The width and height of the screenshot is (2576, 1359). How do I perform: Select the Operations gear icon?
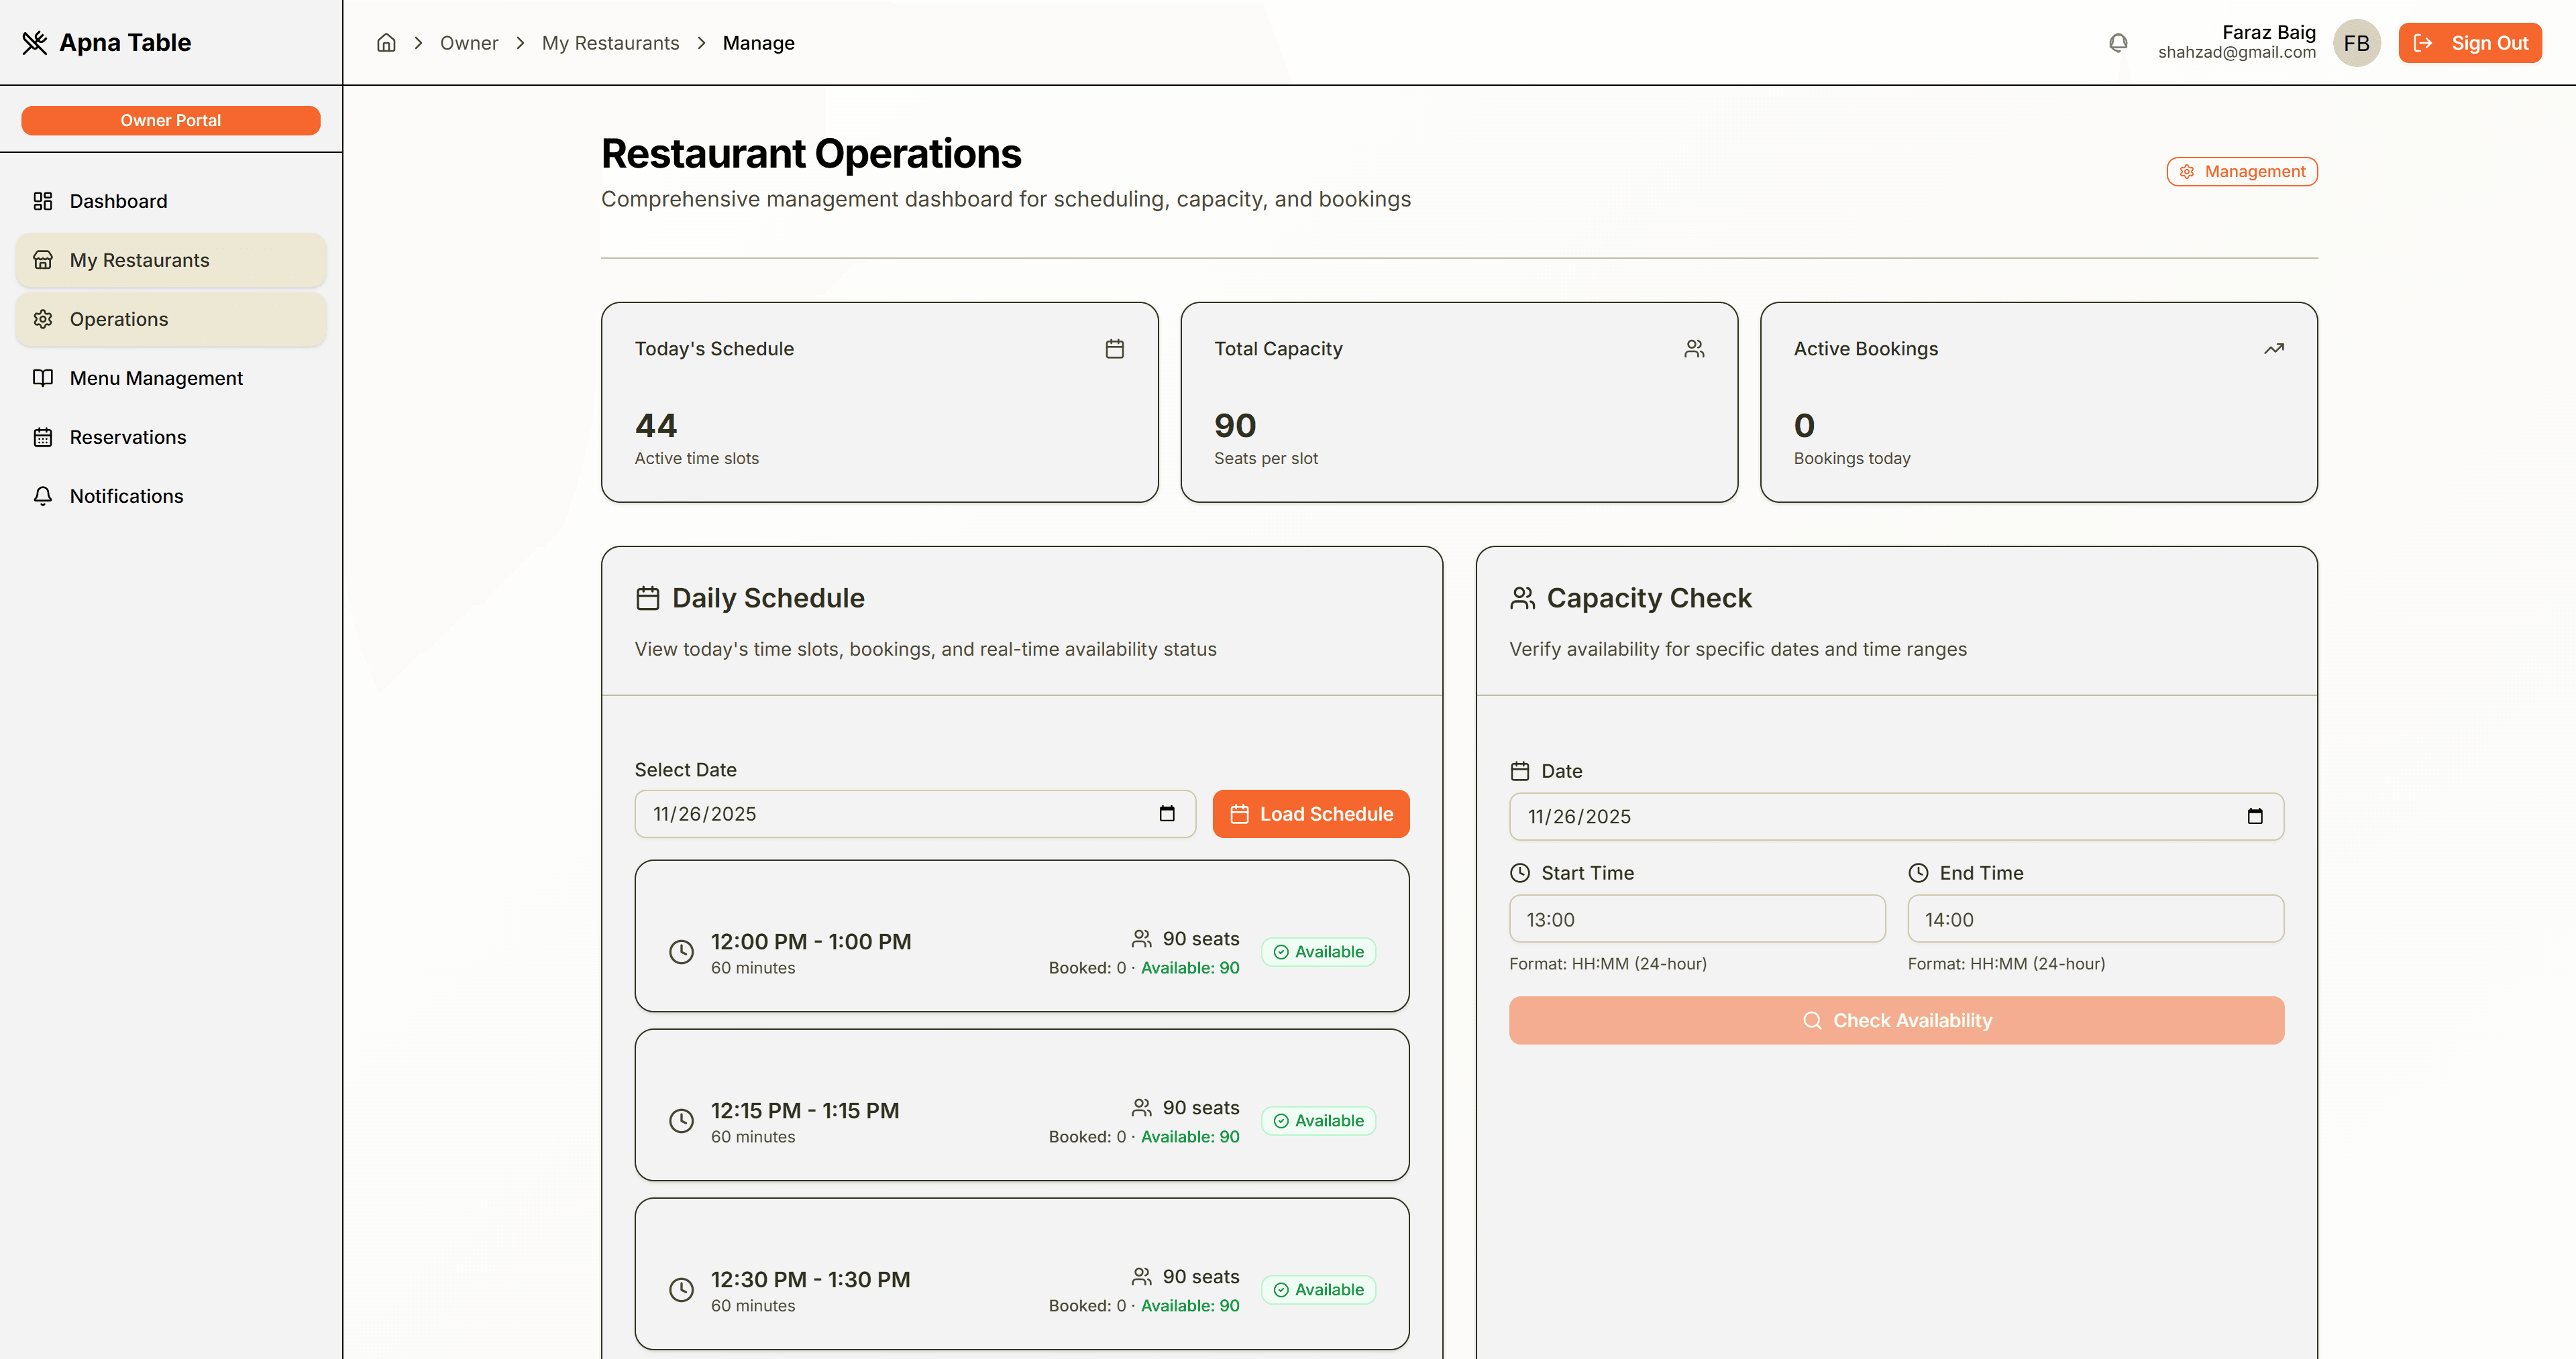pos(43,318)
